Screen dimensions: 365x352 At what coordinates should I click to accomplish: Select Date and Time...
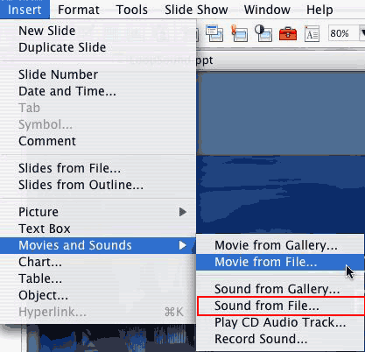coord(98,91)
